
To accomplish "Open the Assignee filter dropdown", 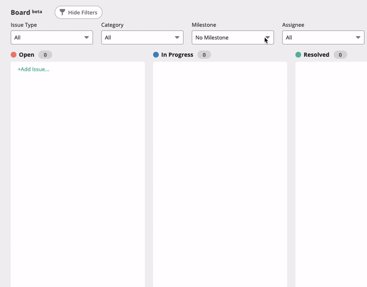I will pos(323,38).
